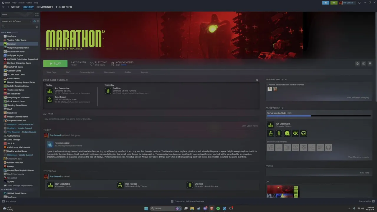Select the Run, Repeat unlocked achievement icon

tap(271, 133)
